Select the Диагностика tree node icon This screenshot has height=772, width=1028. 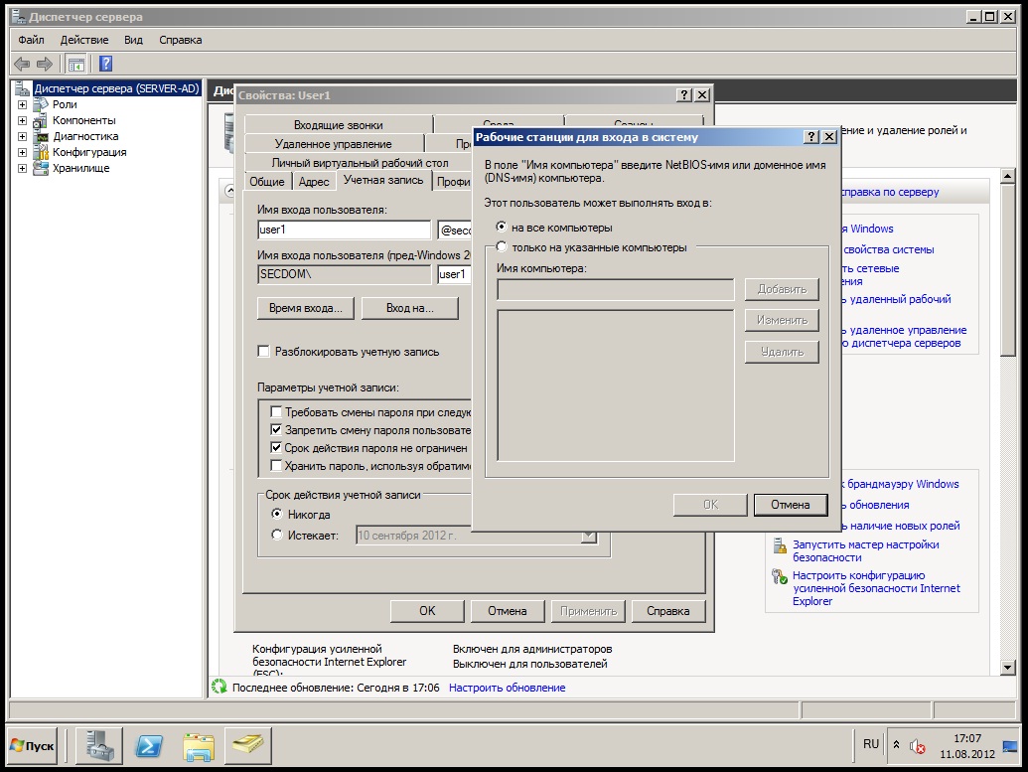[x=42, y=136]
